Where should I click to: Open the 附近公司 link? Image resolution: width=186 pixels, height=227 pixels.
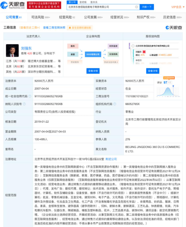pos(111,159)
